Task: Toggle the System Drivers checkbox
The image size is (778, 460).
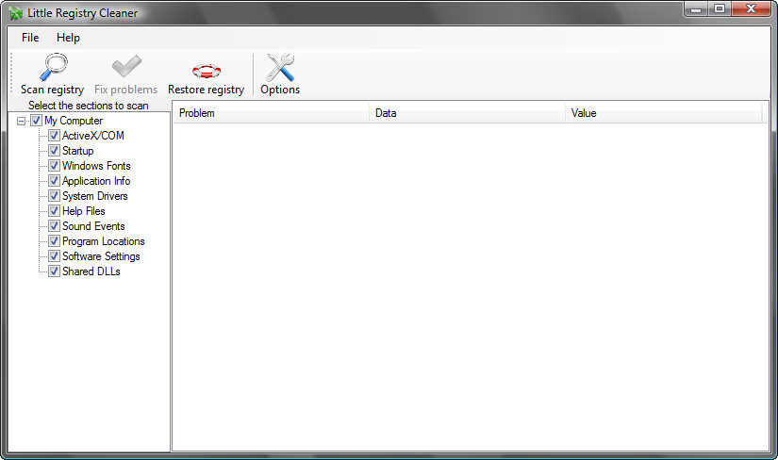Action: (x=54, y=196)
